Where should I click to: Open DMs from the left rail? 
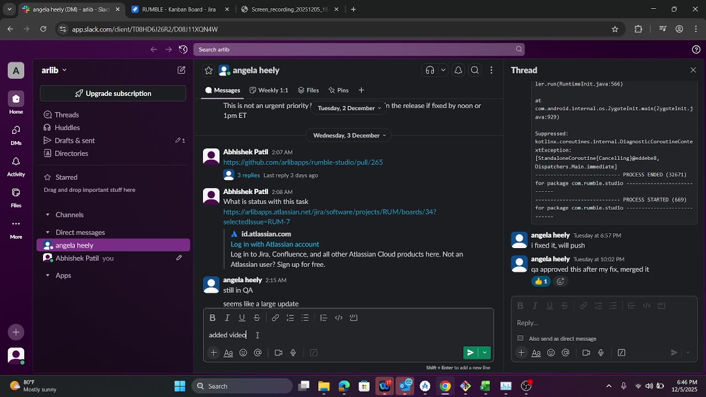16,134
